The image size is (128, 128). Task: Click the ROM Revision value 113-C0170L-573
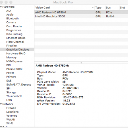pyautogui.click(x=73, y=97)
